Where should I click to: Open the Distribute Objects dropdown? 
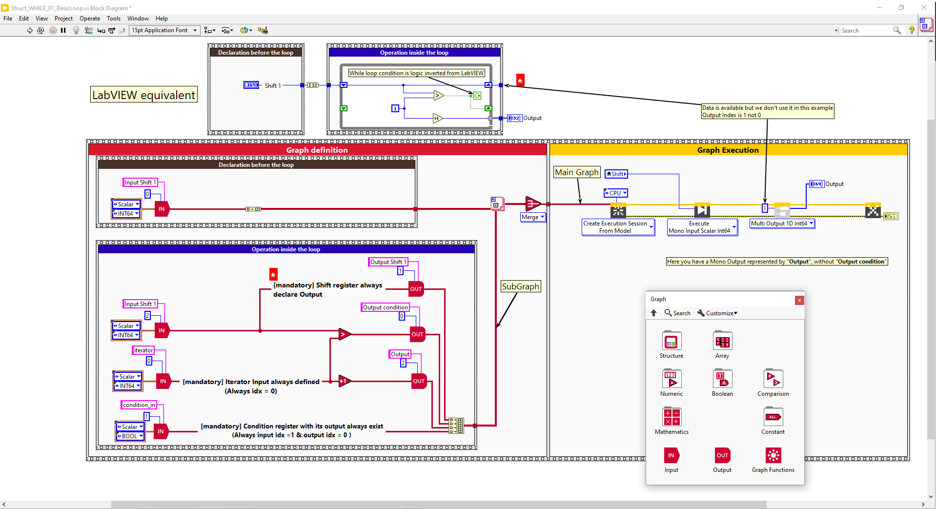pyautogui.click(x=227, y=30)
